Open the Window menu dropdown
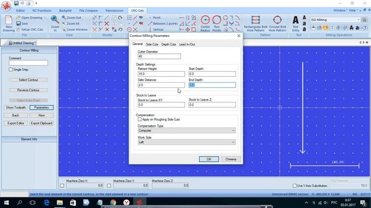Viewport: 371px width, 208px height. (340, 10)
